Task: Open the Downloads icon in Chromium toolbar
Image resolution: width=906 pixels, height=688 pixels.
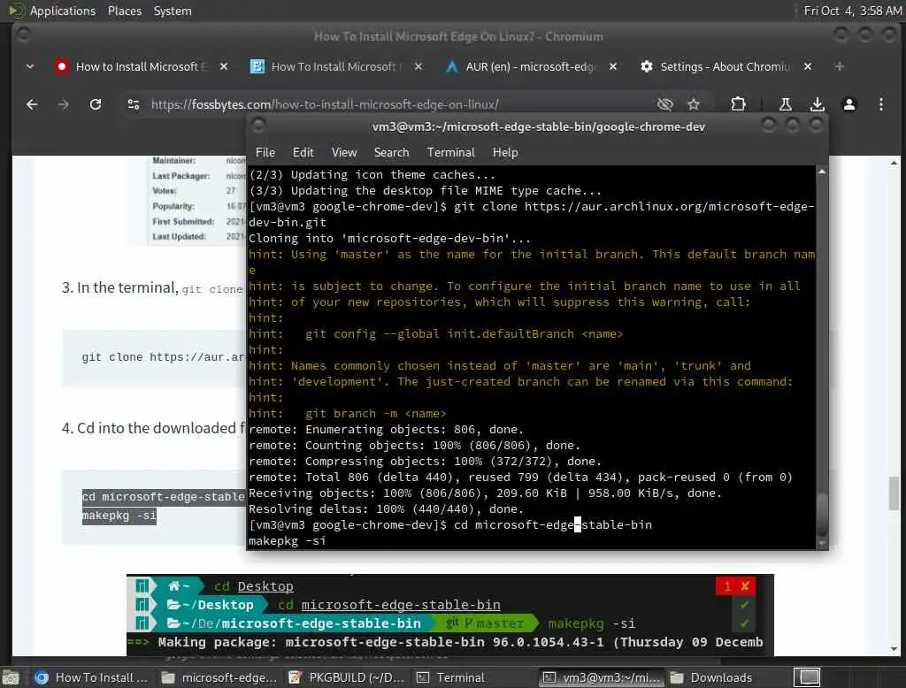Action: (817, 104)
